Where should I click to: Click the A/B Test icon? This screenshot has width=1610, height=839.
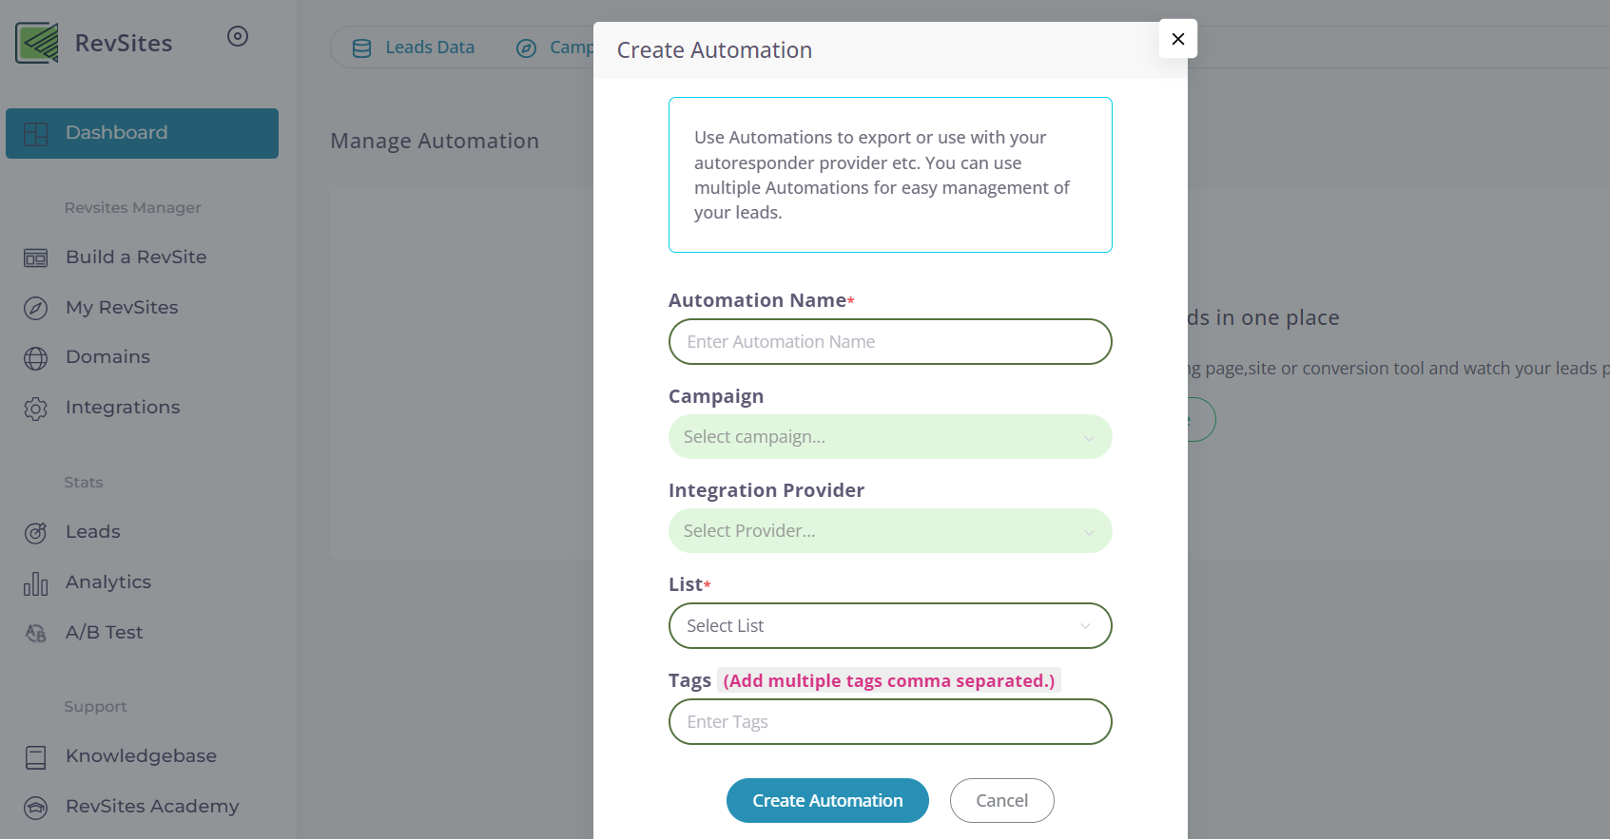pyautogui.click(x=36, y=633)
